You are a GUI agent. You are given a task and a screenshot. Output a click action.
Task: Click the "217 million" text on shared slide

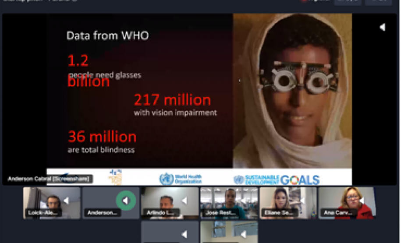click(x=172, y=100)
